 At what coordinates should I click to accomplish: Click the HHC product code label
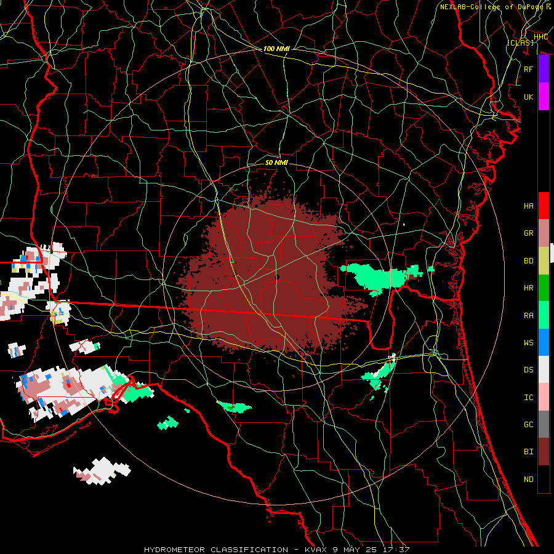(541, 37)
